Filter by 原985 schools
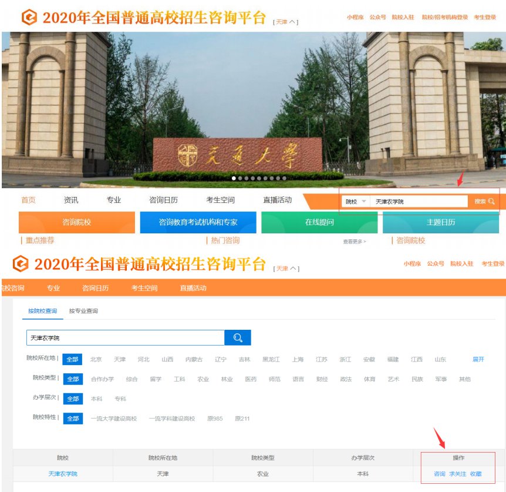Screen dimensions: 506x492 point(215,419)
